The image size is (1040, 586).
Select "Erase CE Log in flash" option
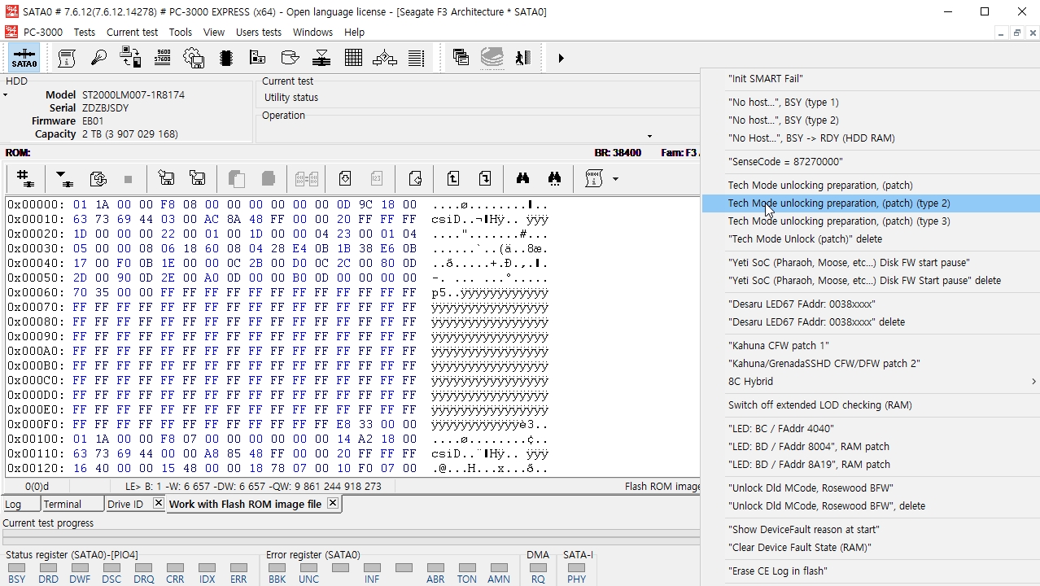click(777, 571)
